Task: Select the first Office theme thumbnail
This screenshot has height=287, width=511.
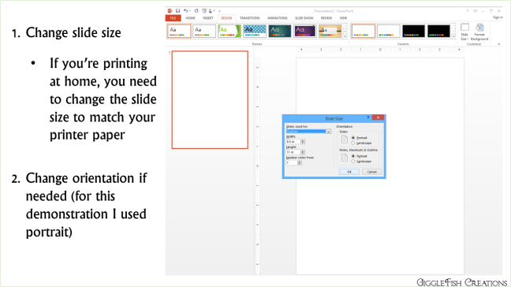Action: click(179, 31)
